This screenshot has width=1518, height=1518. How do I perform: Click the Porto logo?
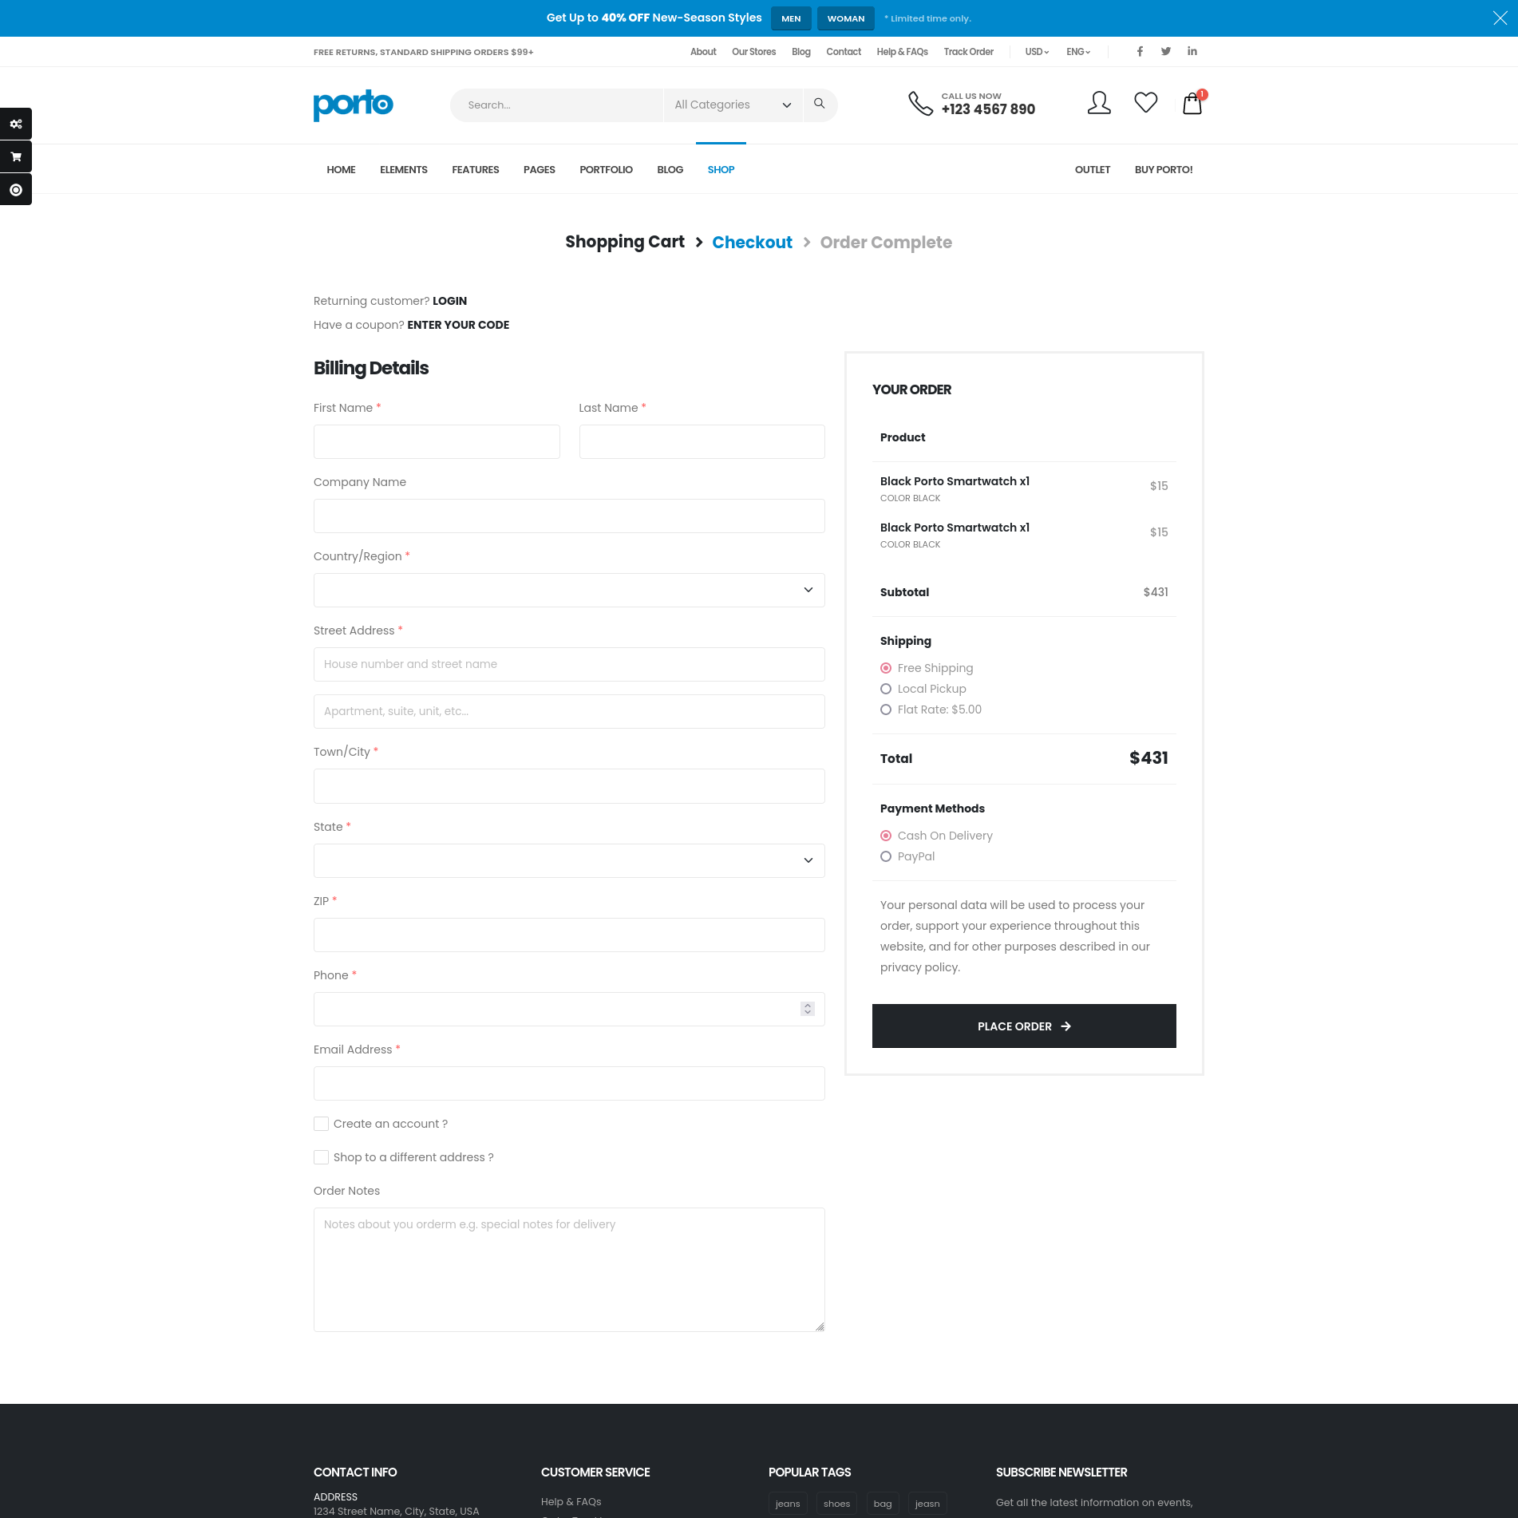point(354,105)
